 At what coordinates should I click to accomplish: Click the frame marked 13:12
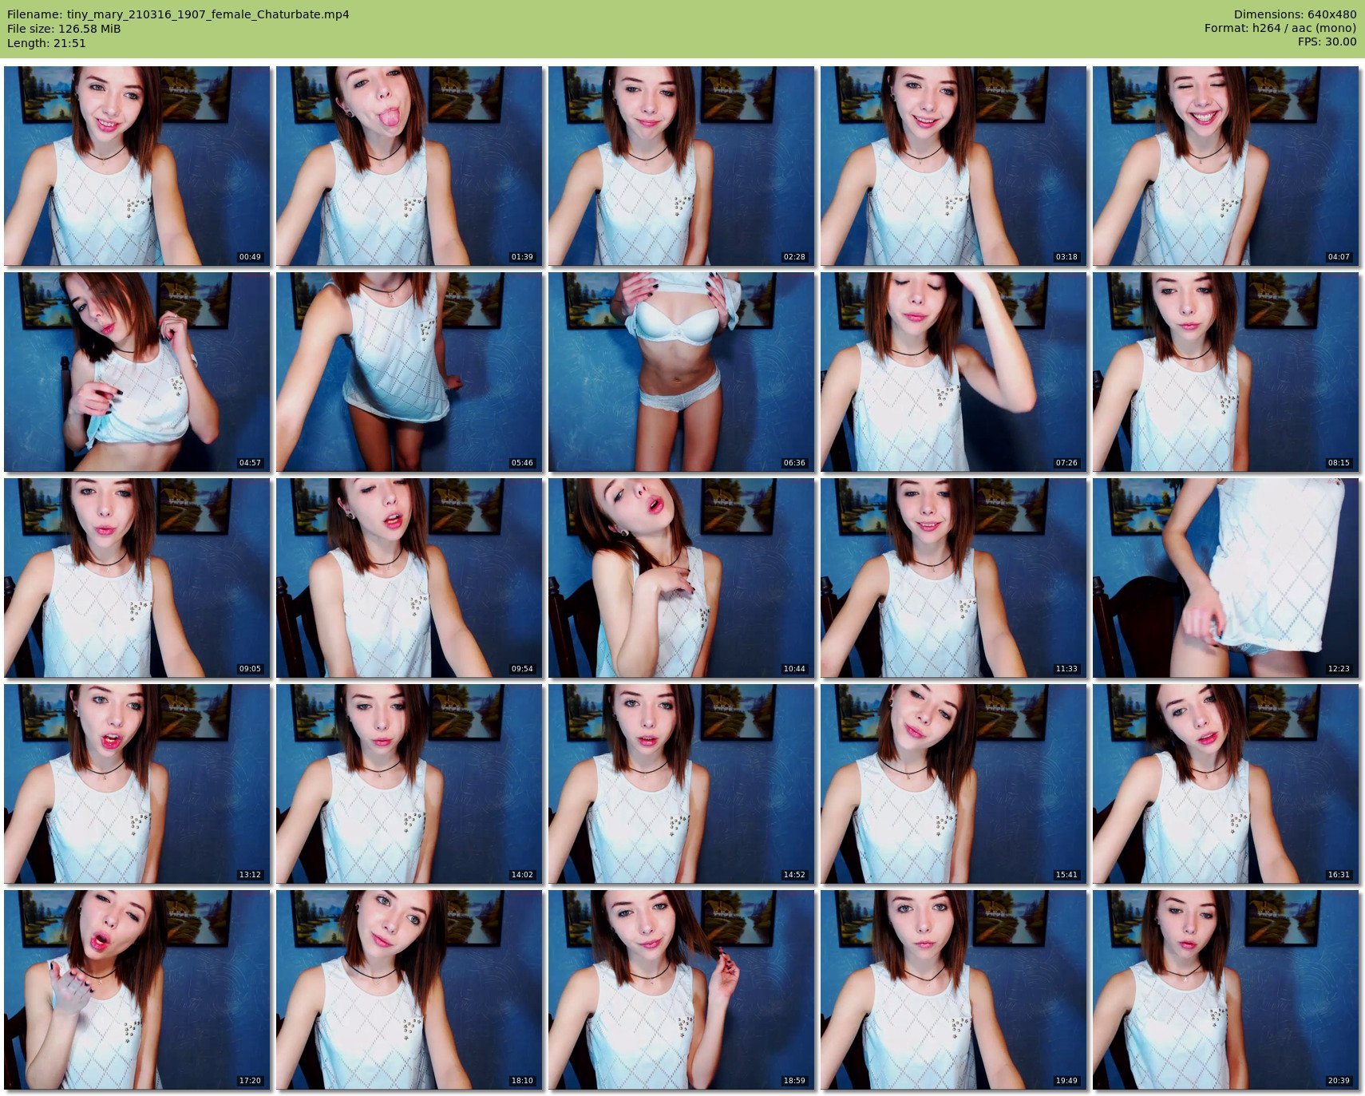point(137,783)
